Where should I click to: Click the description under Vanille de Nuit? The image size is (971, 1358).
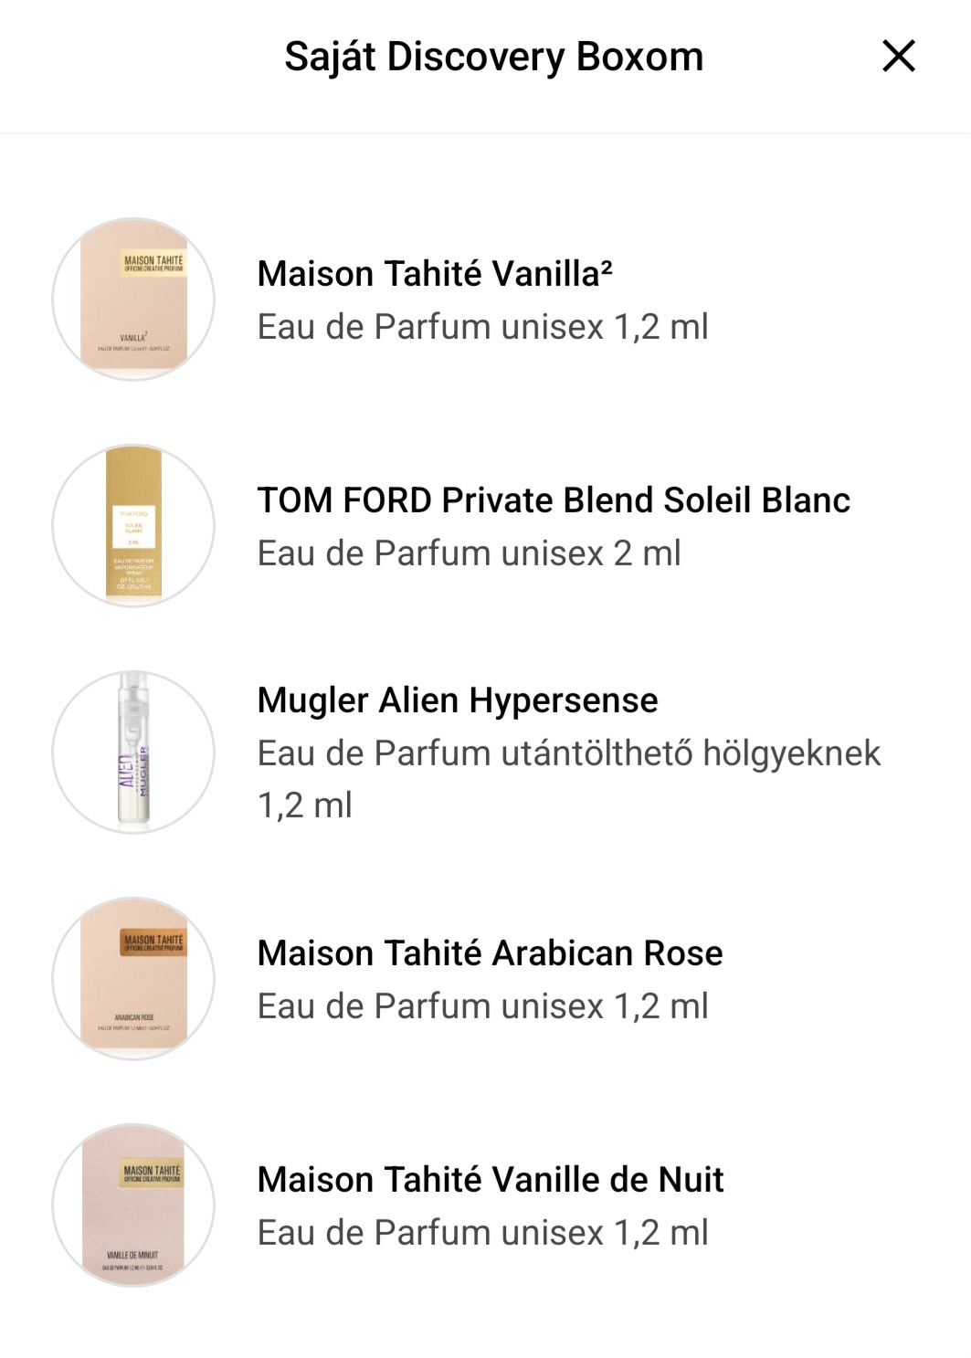[x=483, y=1232]
